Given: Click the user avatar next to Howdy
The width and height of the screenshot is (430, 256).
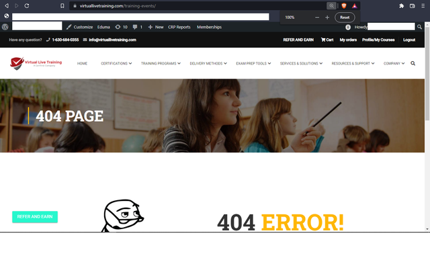Looking at the screenshot, I should coord(348,27).
